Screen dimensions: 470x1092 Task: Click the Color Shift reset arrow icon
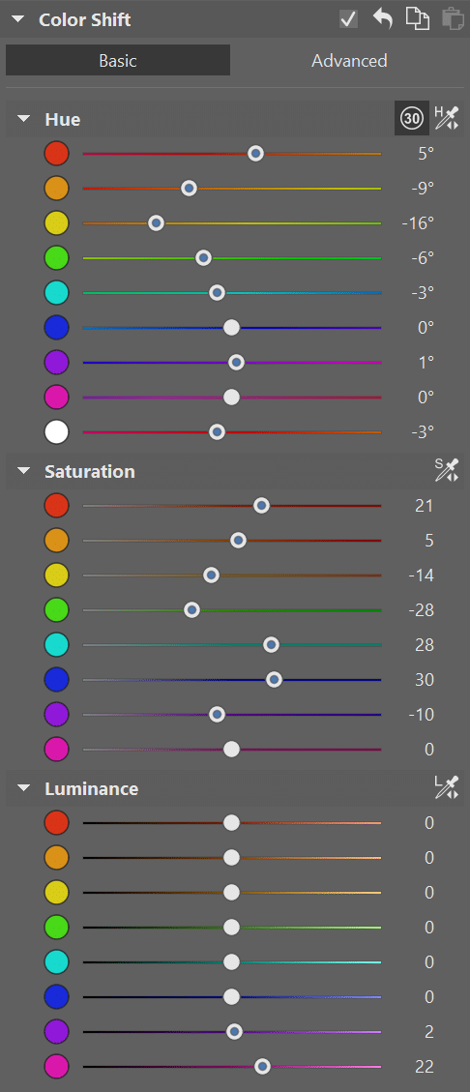(382, 18)
